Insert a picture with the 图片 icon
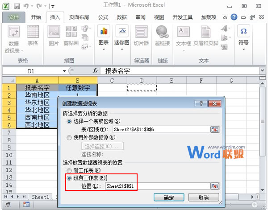The width and height of the screenshot is (268, 210). pyautogui.click(x=54, y=33)
